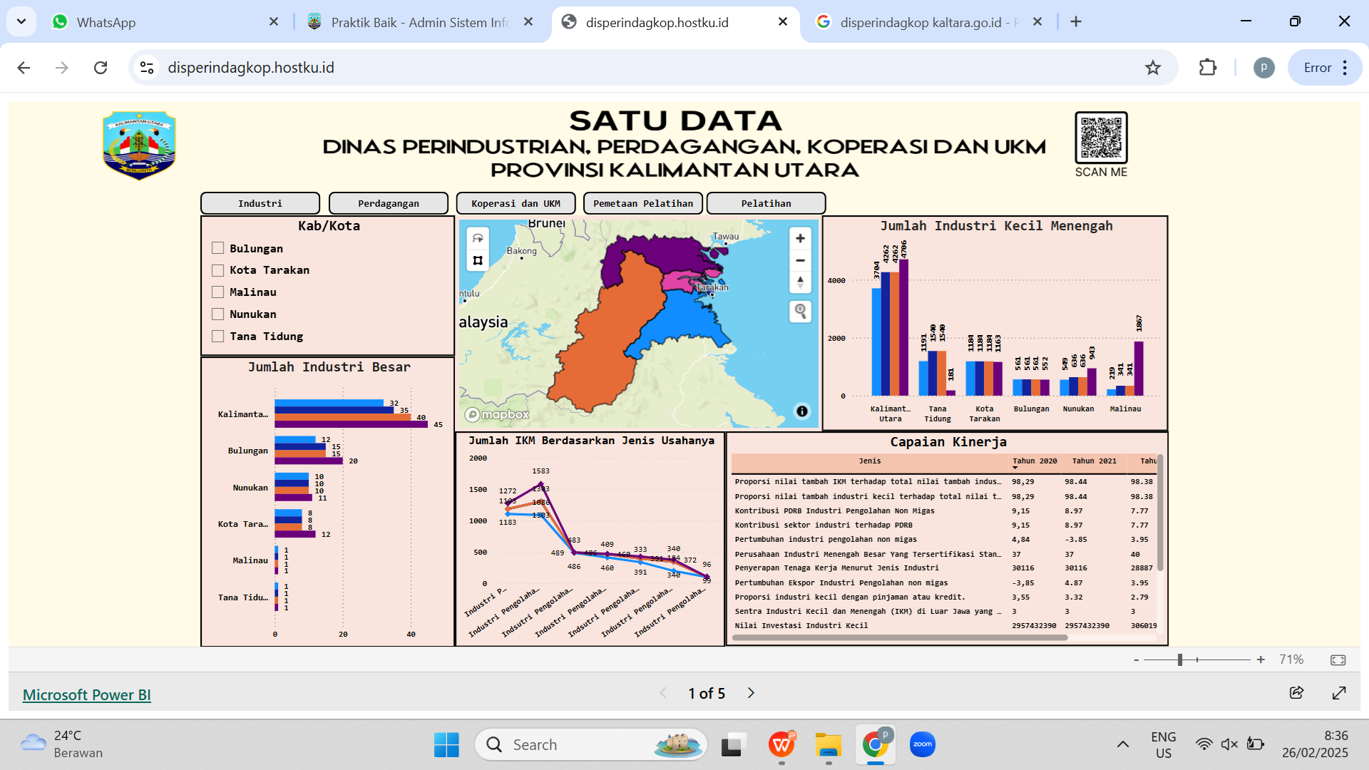This screenshot has width=1369, height=770.
Task: Open the Microsoft Power BI link
Action: pyautogui.click(x=86, y=694)
